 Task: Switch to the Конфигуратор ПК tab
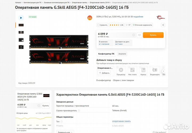click(106, 54)
